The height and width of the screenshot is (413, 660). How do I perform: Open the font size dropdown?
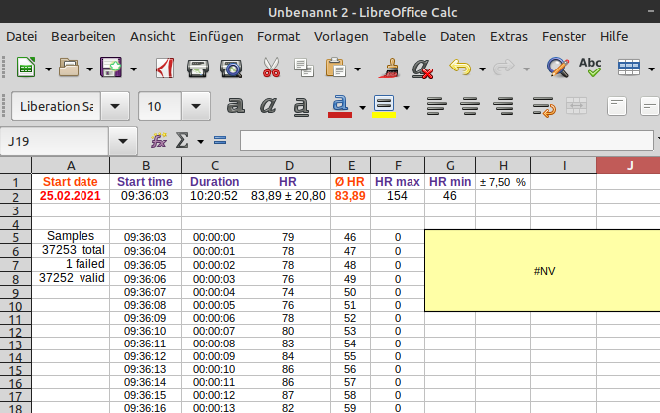click(x=196, y=106)
